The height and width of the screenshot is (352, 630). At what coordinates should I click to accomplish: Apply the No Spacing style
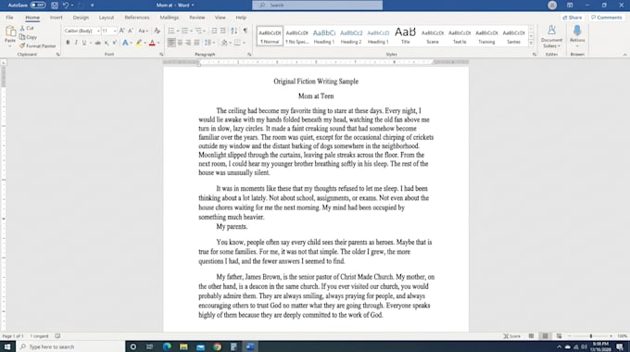tap(296, 36)
